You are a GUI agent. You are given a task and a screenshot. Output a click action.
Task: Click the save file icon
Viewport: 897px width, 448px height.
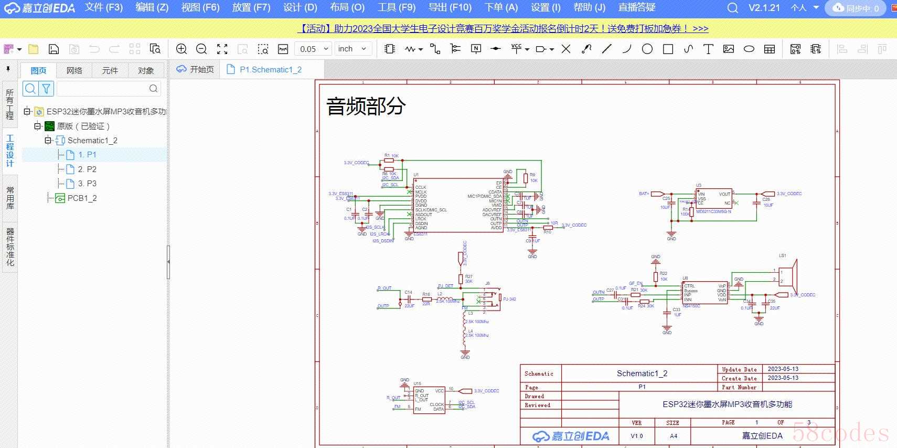click(54, 49)
